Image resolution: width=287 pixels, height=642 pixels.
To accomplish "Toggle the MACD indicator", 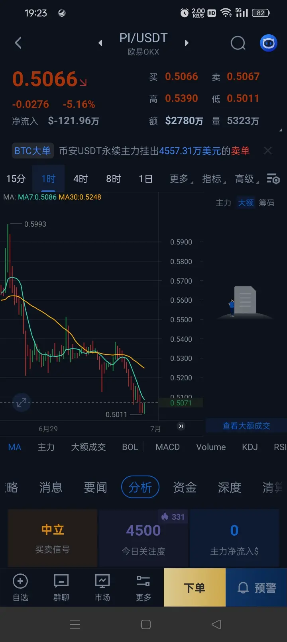I will (x=167, y=447).
